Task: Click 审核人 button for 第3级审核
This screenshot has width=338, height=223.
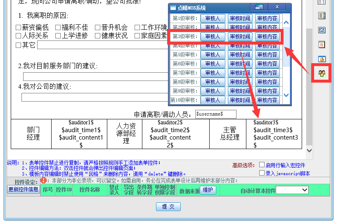Action: (x=213, y=37)
